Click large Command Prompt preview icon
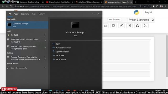Image resolution: width=168 pixels, height=94 pixels. click(75, 25)
